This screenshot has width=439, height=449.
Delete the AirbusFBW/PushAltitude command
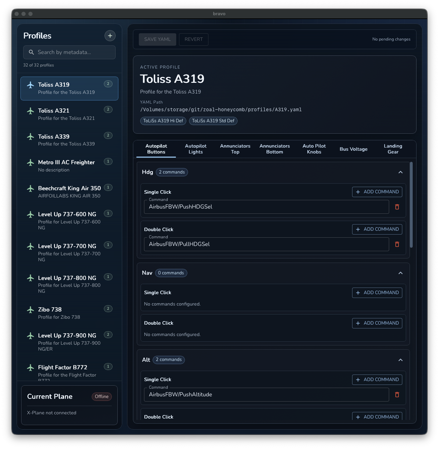coord(397,395)
